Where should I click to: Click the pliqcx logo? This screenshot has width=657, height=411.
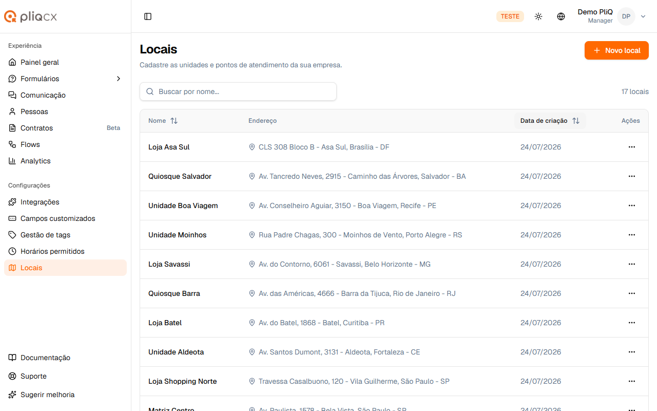click(x=31, y=17)
